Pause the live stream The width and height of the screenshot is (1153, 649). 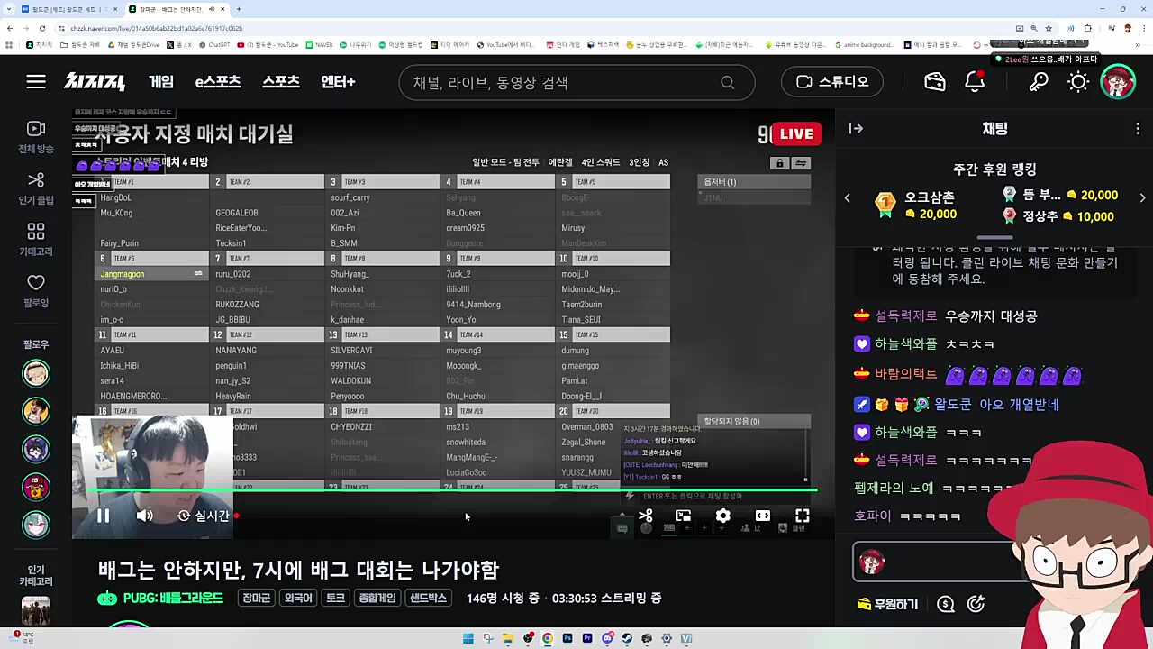103,515
